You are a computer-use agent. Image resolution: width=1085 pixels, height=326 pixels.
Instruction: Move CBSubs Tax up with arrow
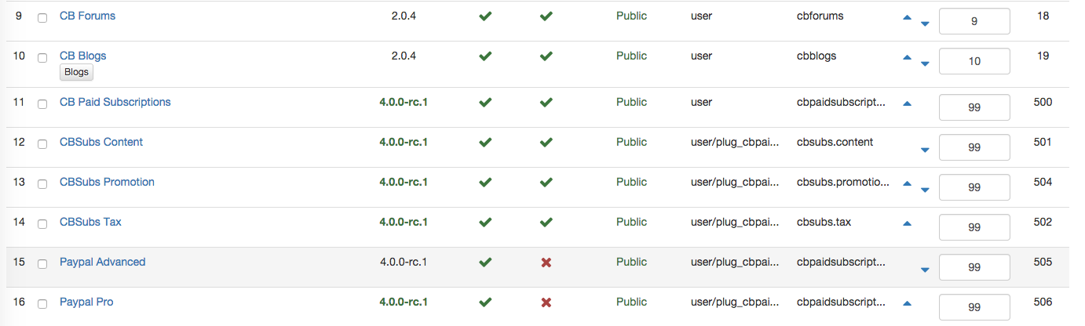pyautogui.click(x=907, y=223)
